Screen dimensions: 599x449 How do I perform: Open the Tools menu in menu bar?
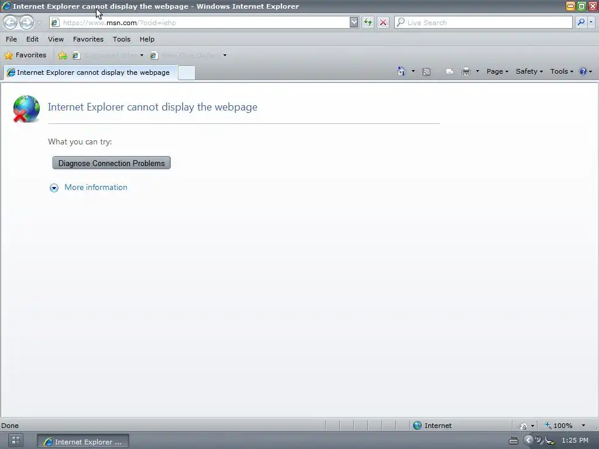[x=121, y=39]
